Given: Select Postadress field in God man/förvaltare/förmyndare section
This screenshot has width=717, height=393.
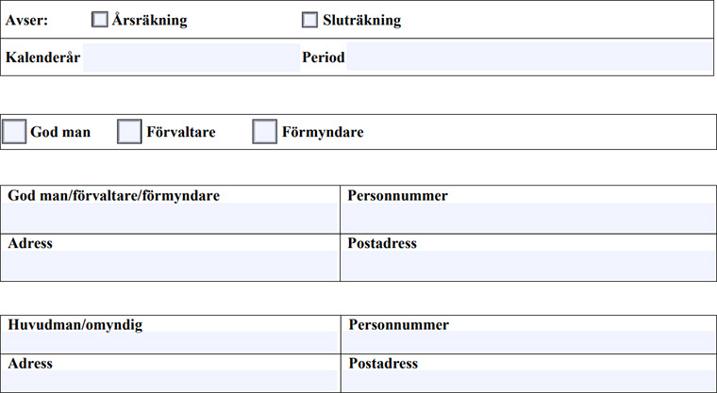Looking at the screenshot, I should [x=527, y=265].
